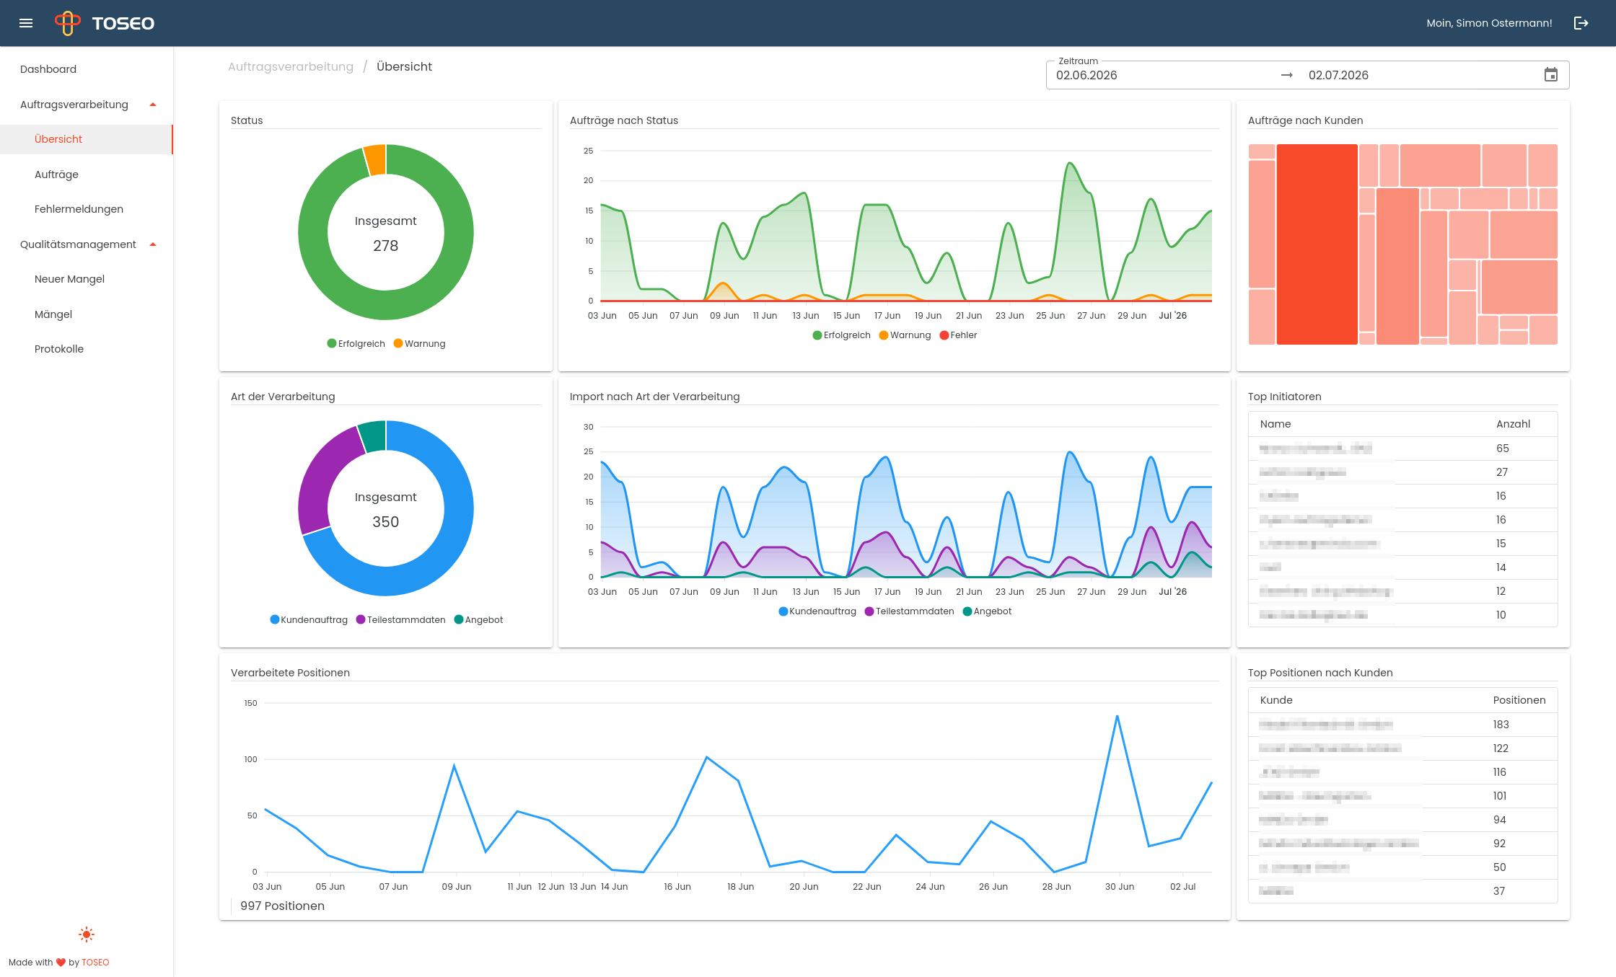The width and height of the screenshot is (1616, 977).
Task: Click the start date 02.06.2026 field
Action: [x=1086, y=75]
